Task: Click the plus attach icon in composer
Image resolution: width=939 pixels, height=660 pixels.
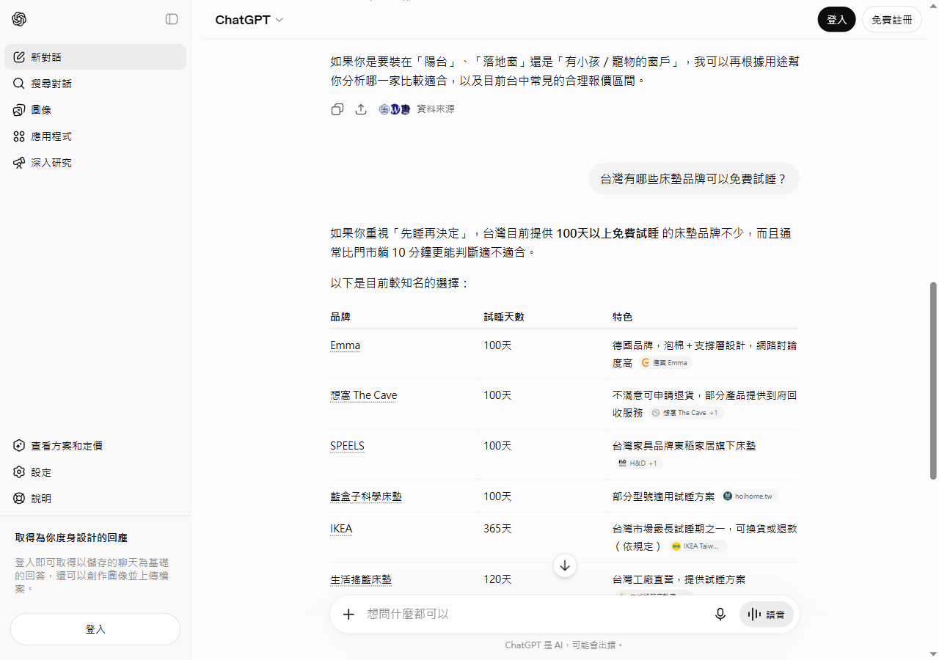Action: pyautogui.click(x=349, y=615)
